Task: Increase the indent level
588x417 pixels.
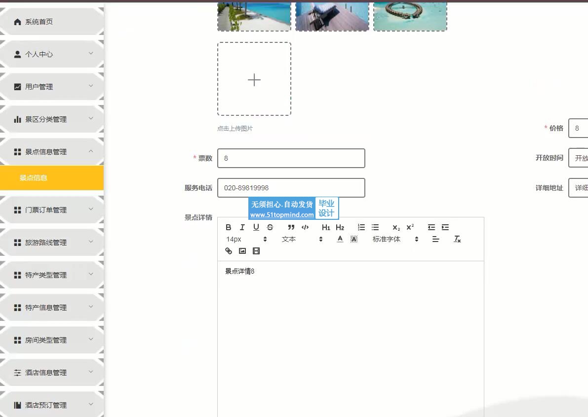Action: [x=445, y=227]
